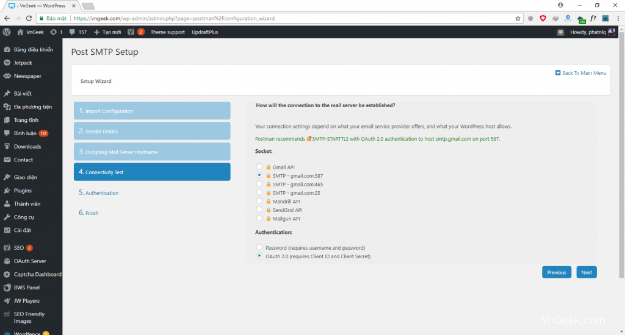Choose OAuth 2.0 authentication option
625x335 pixels.
click(x=259, y=256)
